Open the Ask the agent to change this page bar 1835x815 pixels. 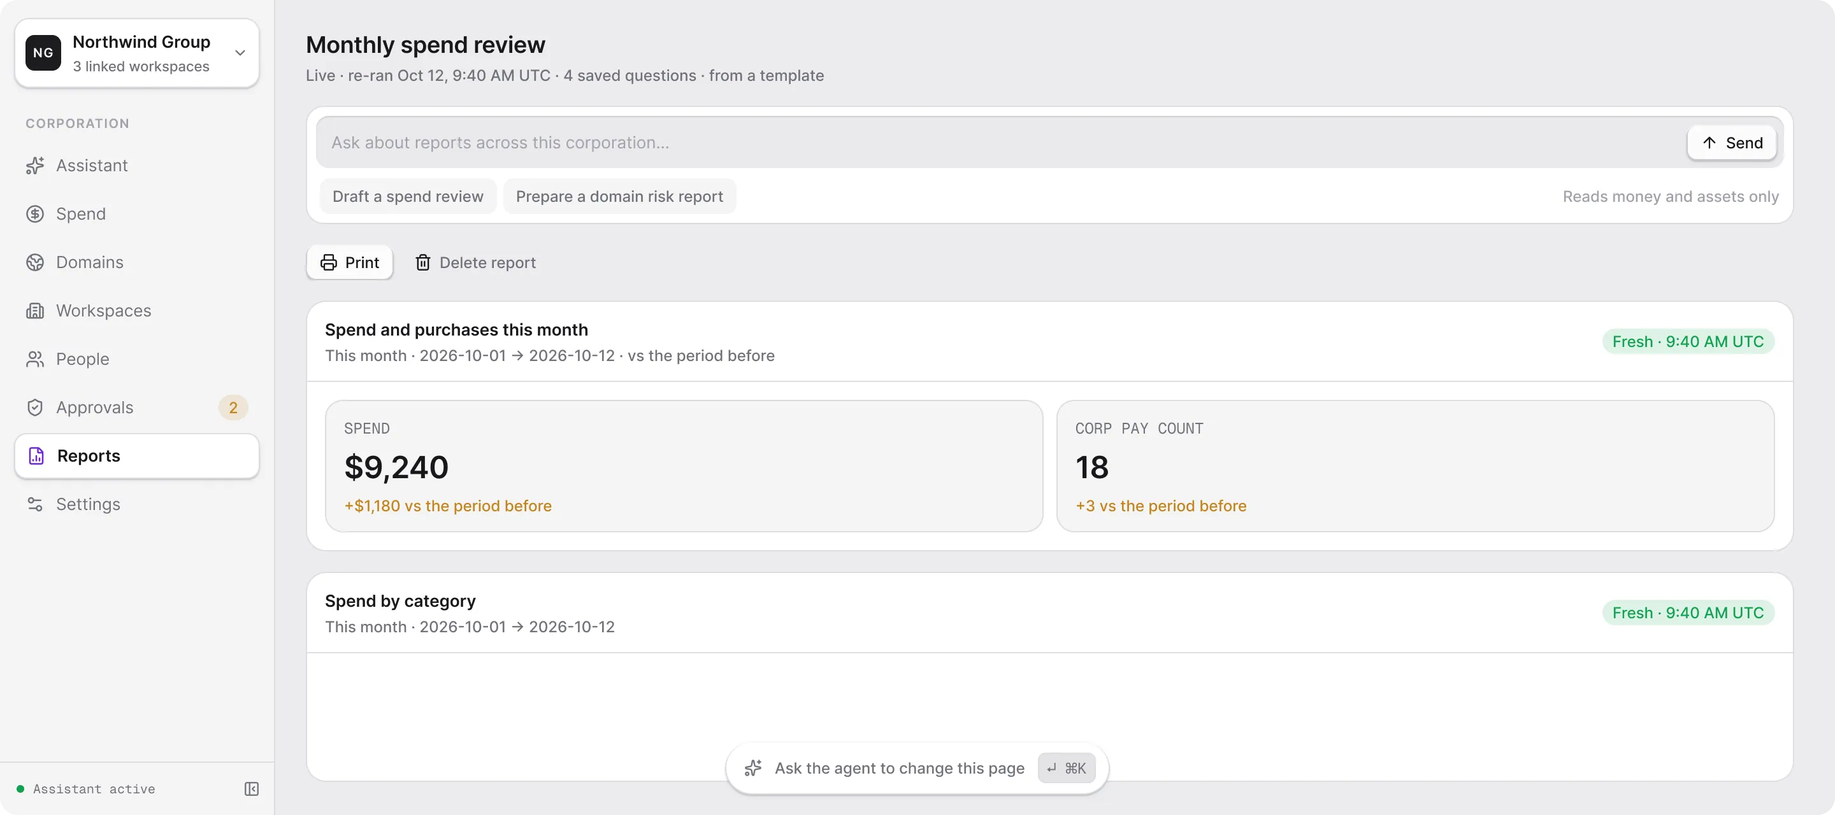[x=917, y=768]
